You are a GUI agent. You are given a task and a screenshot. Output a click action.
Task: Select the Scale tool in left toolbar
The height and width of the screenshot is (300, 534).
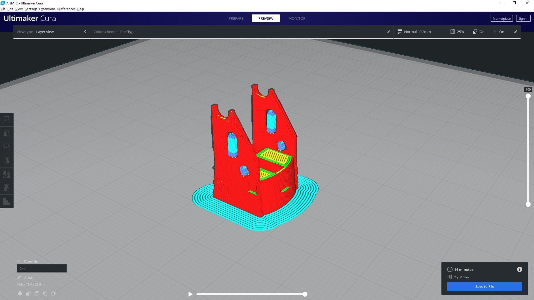(x=7, y=133)
